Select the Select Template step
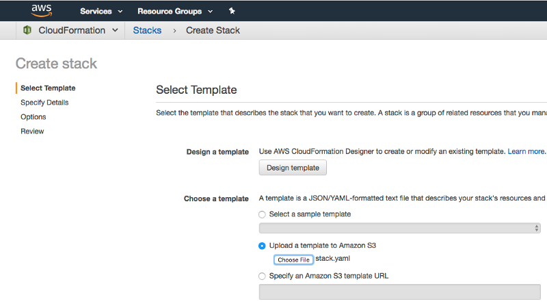547x306 pixels. pyautogui.click(x=48, y=88)
